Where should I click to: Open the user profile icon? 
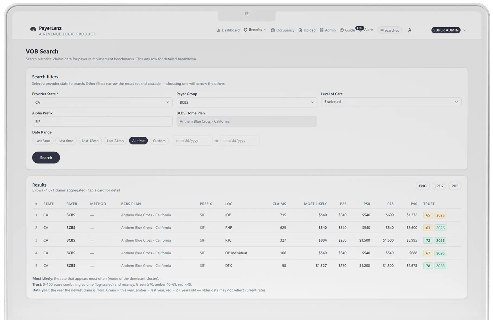[x=409, y=30]
